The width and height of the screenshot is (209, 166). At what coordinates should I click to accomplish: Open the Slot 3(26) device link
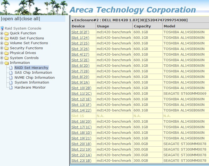coord(80,49)
